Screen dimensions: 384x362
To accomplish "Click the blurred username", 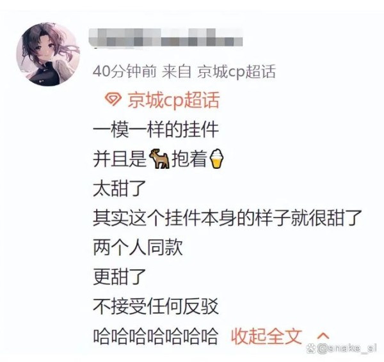I will click(x=165, y=38).
